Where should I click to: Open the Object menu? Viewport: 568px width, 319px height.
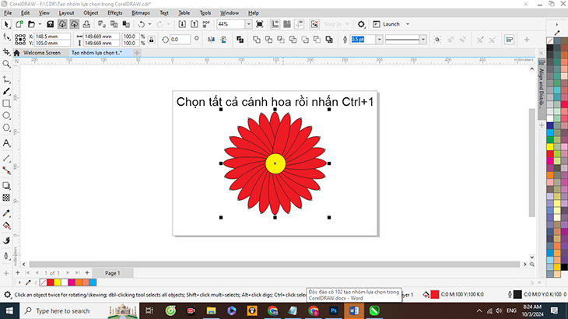tap(90, 12)
